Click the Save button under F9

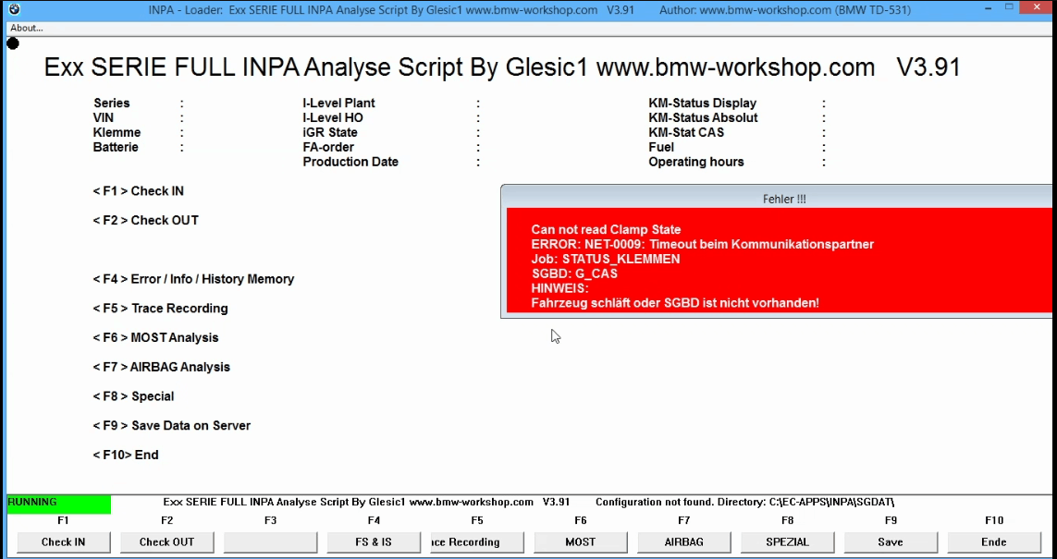(x=890, y=542)
